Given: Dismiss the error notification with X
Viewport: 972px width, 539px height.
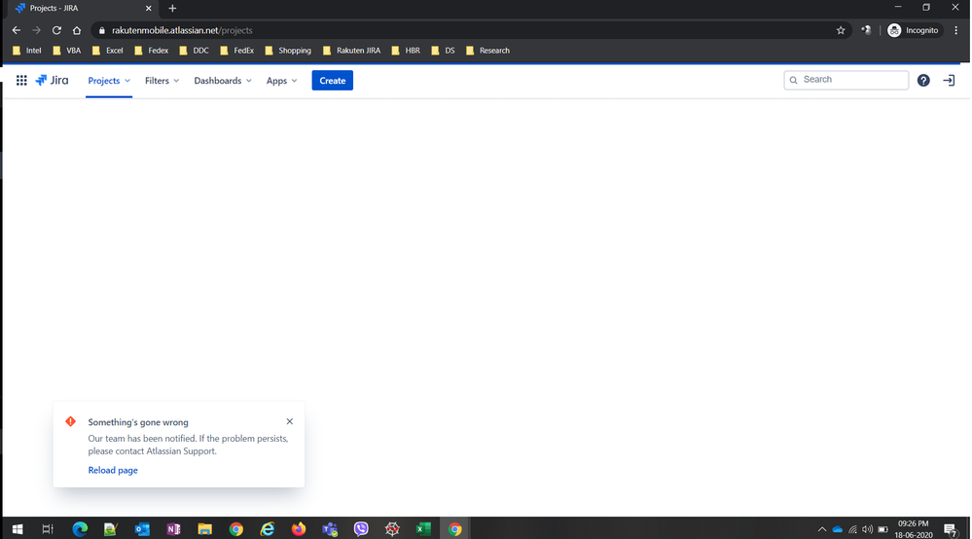Looking at the screenshot, I should (x=290, y=421).
